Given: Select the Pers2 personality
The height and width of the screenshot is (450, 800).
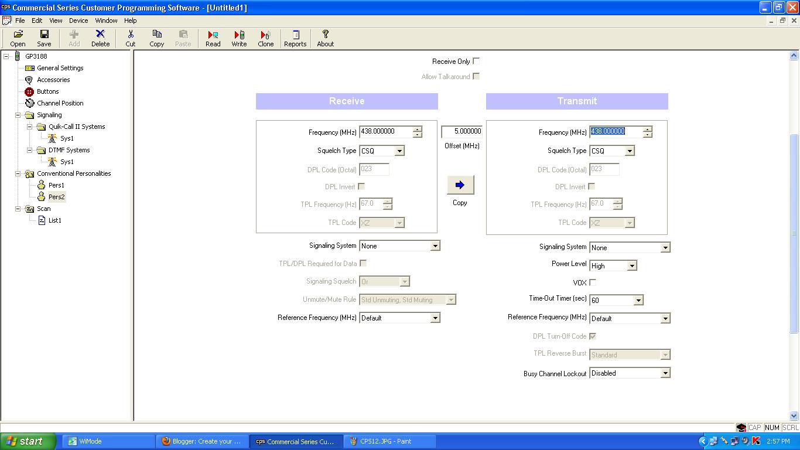Looking at the screenshot, I should [56, 197].
